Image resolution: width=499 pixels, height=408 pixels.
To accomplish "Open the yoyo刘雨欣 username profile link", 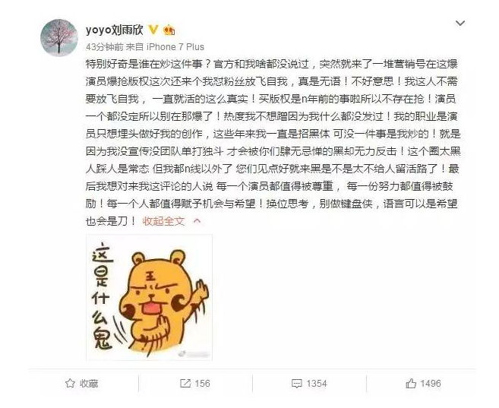I will point(114,30).
